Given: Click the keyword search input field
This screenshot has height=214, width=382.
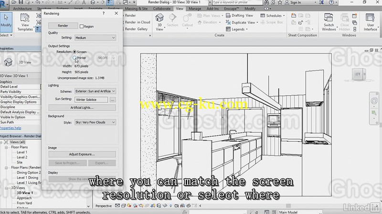Looking at the screenshot, I should click(236, 2).
